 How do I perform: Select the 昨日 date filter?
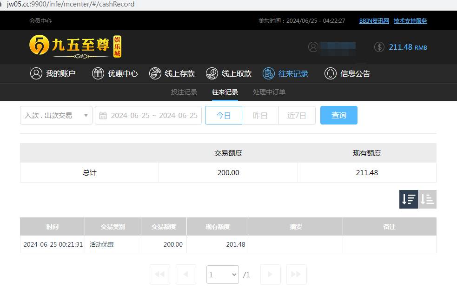pos(260,115)
